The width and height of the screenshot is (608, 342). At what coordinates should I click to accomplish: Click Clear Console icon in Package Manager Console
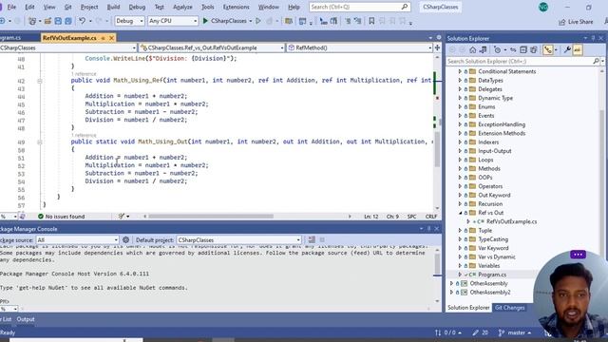click(x=312, y=240)
